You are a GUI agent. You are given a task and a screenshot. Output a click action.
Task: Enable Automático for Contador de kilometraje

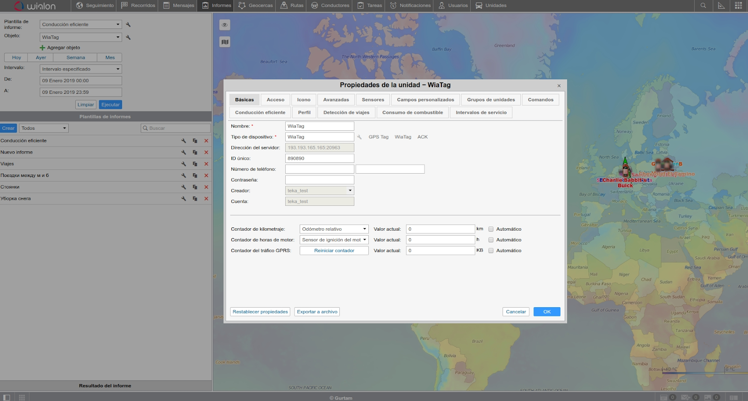(x=491, y=229)
